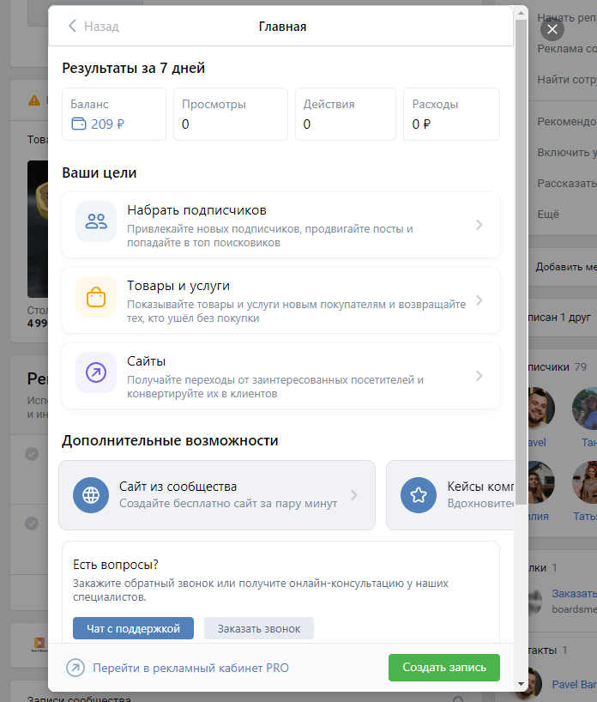Open Pavel Bar... contact link in background

coord(574,685)
